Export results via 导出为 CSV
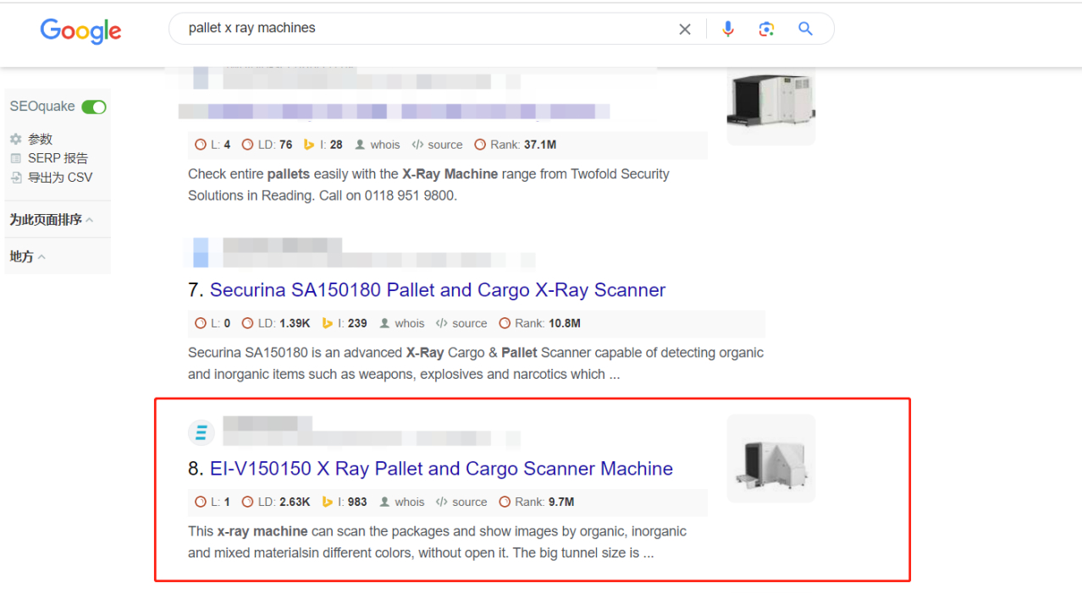This screenshot has height=593, width=1082. 59,178
